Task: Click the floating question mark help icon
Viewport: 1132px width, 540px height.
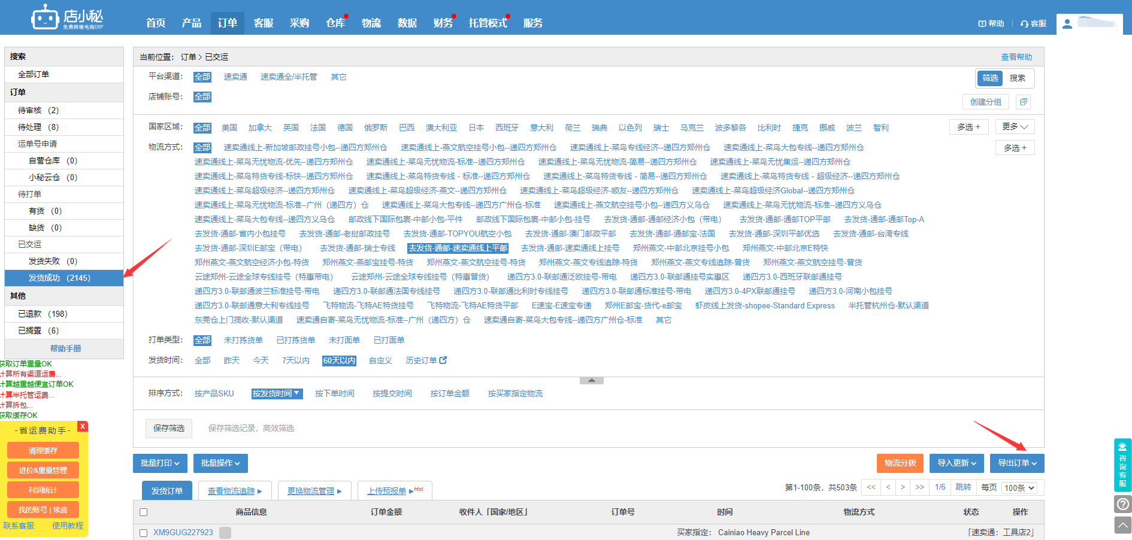Action: 1123,504
